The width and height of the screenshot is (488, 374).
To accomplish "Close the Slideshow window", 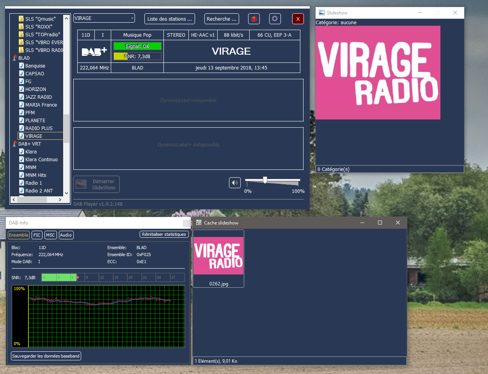I will coord(455,12).
